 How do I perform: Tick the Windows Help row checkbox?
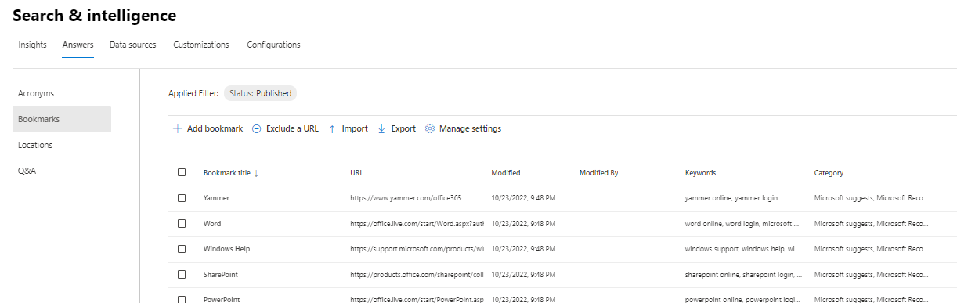[182, 249]
